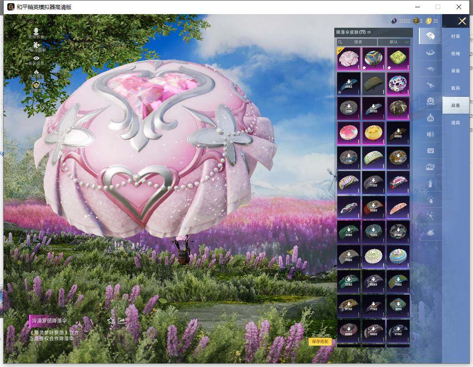Open the smiley emote category icon
Viewport: 473px width, 367px height.
tap(430, 101)
